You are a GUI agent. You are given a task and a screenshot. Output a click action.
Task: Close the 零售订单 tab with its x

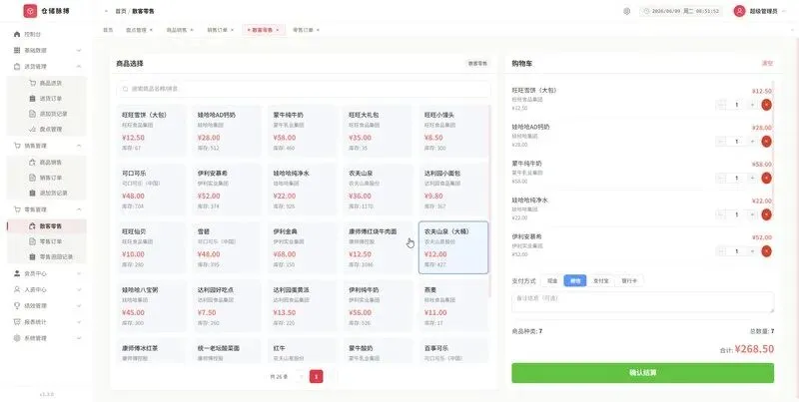click(318, 30)
